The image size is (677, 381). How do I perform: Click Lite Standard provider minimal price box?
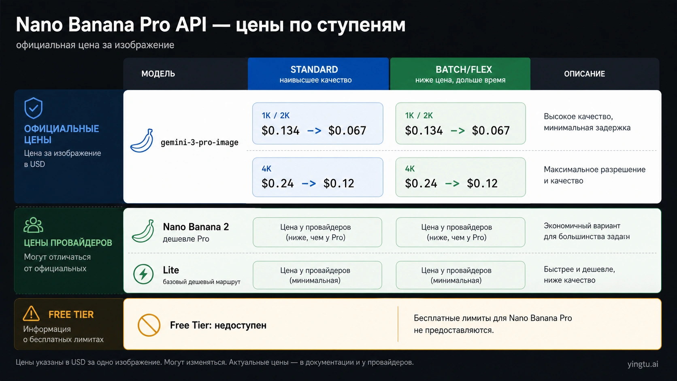click(x=317, y=275)
